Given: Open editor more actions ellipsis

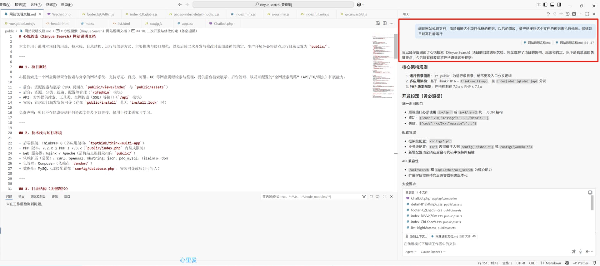Looking at the screenshot, I should coord(391,23).
